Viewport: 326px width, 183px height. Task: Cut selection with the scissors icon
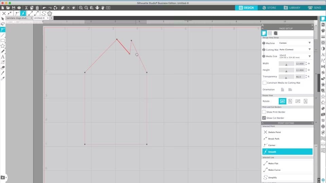tap(26, 8)
